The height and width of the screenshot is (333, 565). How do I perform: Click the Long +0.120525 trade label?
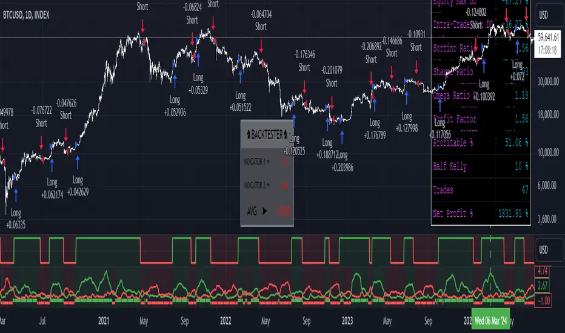click(x=294, y=145)
